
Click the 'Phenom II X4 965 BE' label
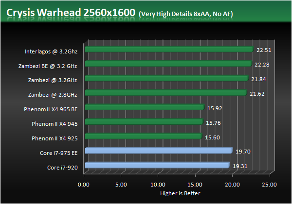point(51,109)
